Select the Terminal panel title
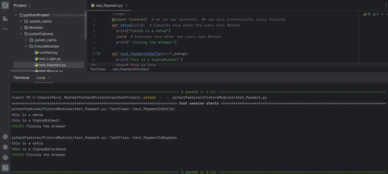388x174 pixels. tap(22, 78)
